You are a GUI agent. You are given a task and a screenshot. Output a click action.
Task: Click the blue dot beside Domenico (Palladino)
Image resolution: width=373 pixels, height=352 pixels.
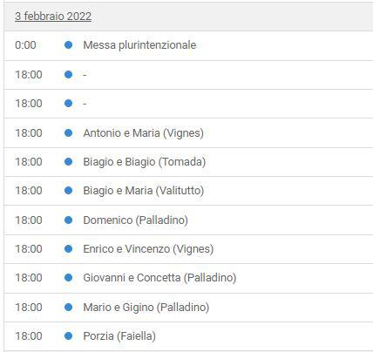(x=68, y=220)
